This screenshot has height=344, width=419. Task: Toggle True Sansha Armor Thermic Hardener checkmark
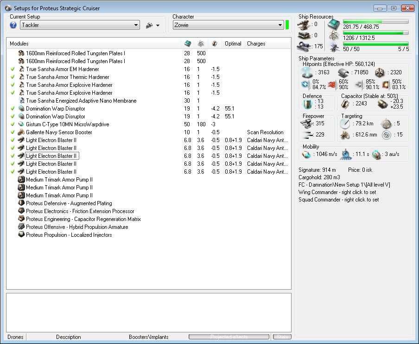13,77
